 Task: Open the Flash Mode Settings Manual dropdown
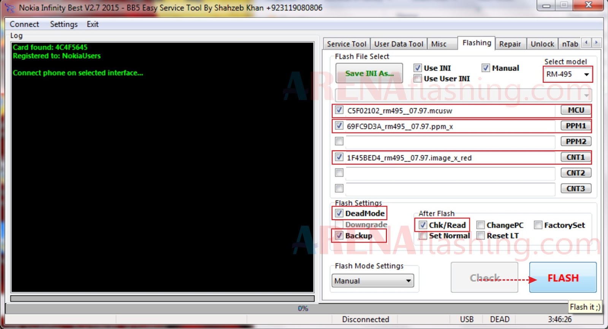point(373,281)
